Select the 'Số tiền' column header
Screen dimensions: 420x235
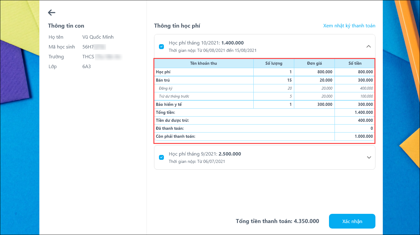355,64
